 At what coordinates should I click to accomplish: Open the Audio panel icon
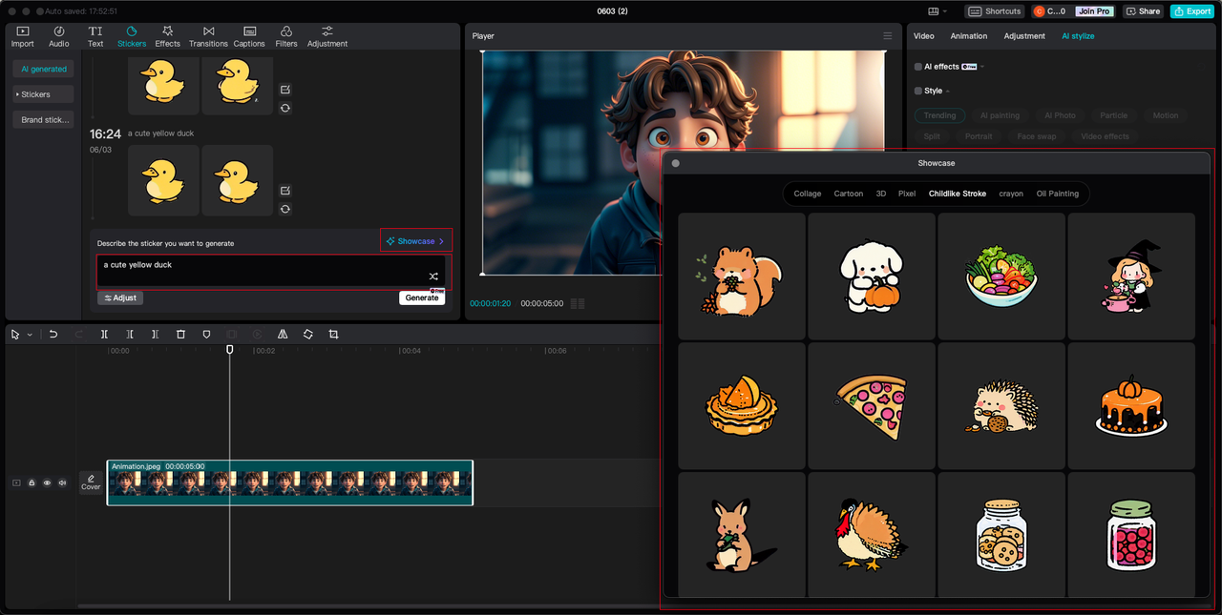click(x=59, y=37)
